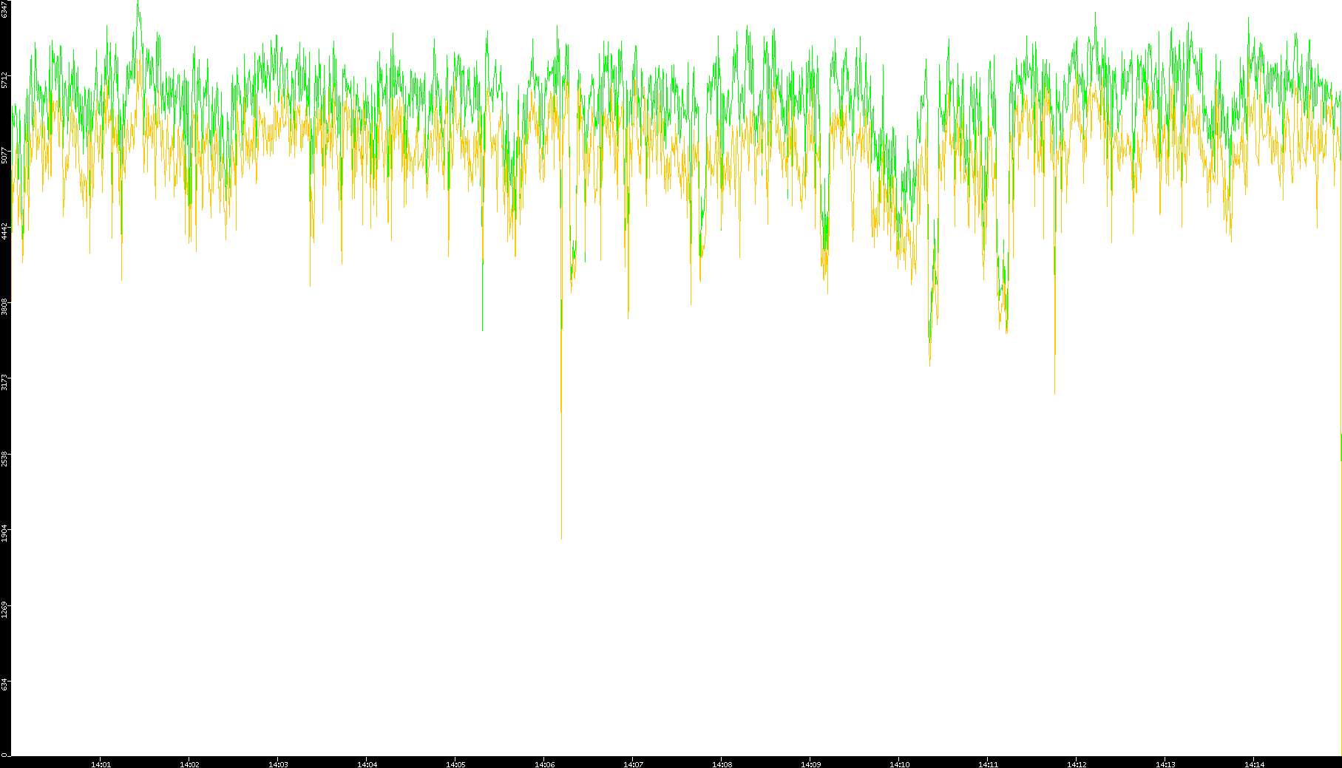Click the 4442 value axis label
1342x768 pixels.
(5, 231)
